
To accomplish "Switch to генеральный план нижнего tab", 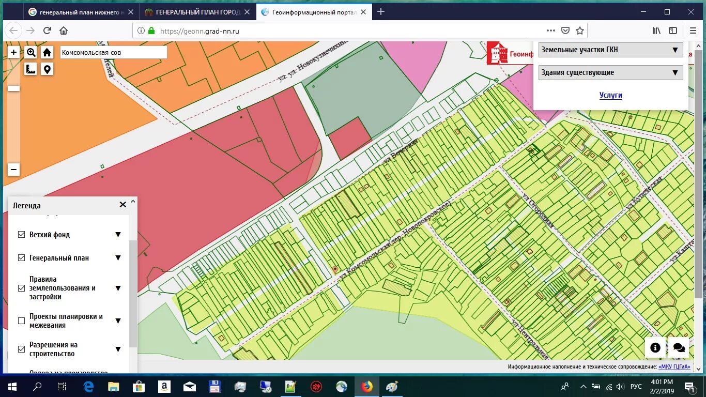I will (x=81, y=12).
